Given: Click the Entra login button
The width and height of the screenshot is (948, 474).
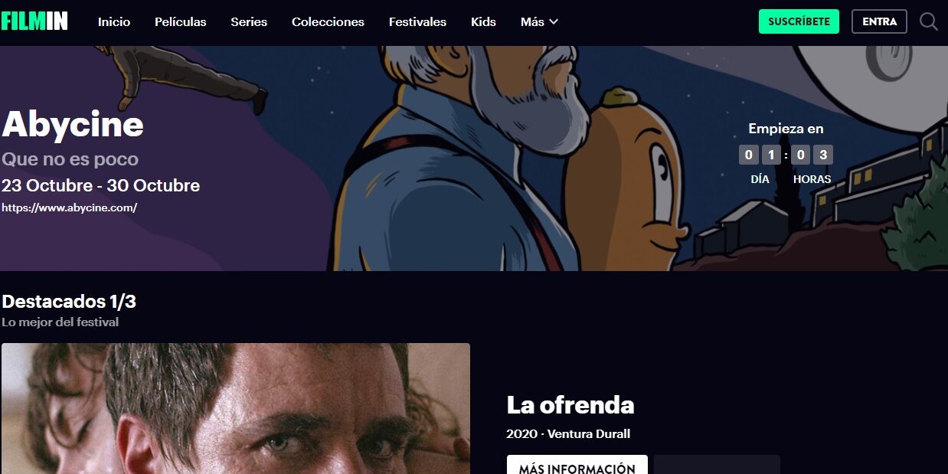Looking at the screenshot, I should coord(879,21).
